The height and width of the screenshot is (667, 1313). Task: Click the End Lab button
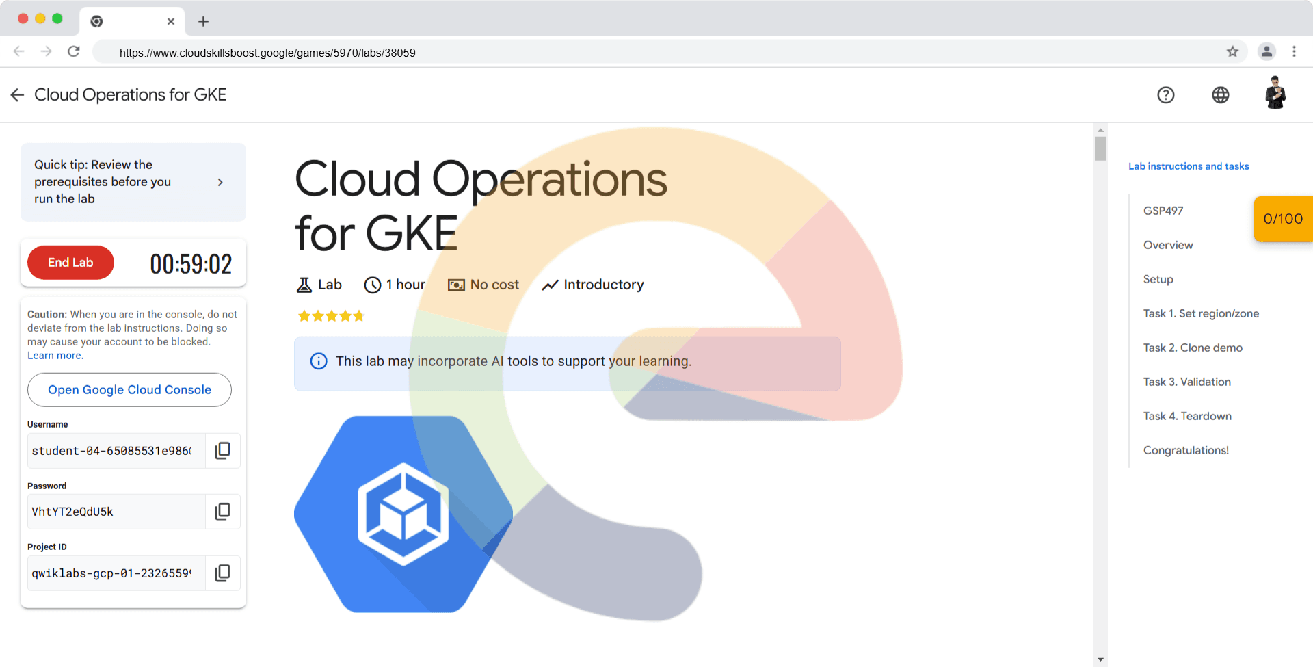[x=70, y=263]
